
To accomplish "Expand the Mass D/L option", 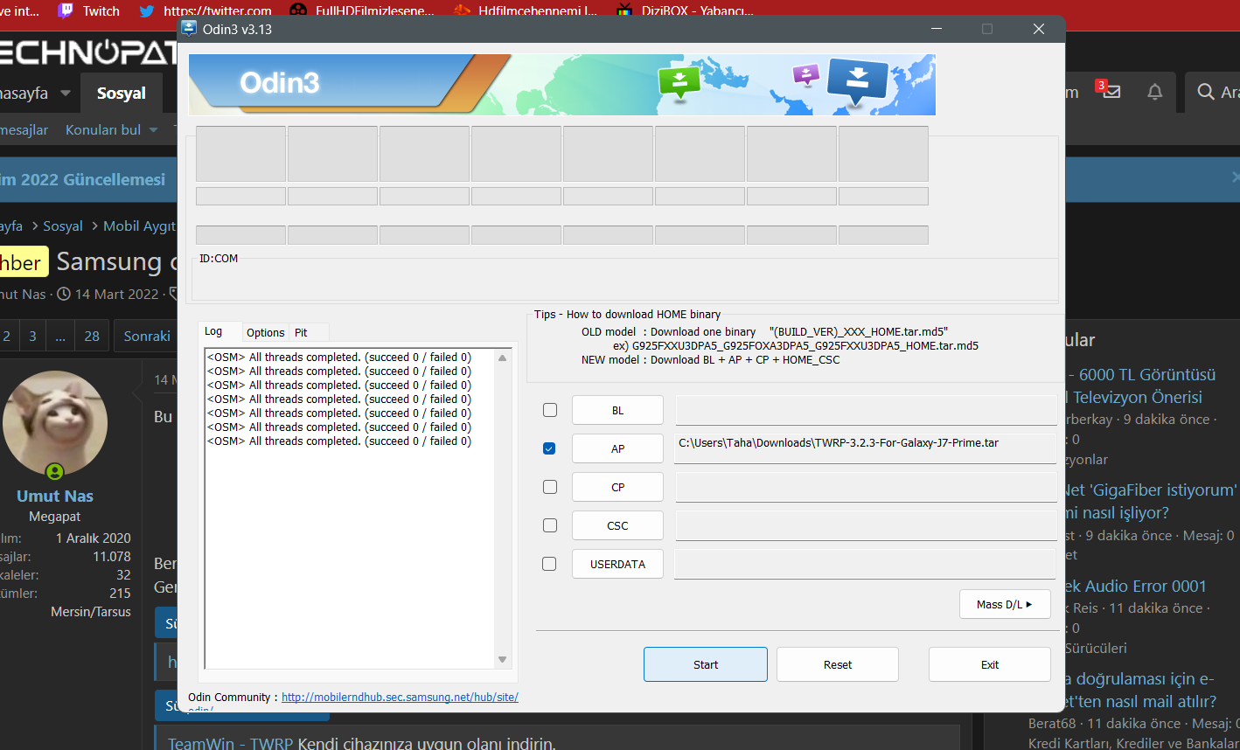I will (x=1005, y=604).
